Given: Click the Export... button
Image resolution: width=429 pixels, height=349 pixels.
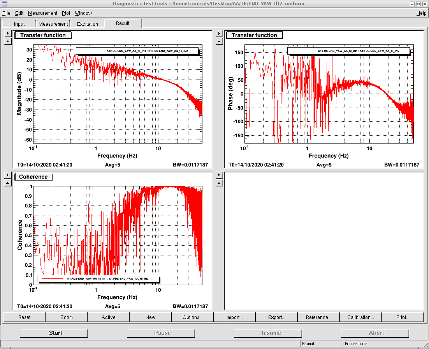Looking at the screenshot, I should tap(276, 317).
